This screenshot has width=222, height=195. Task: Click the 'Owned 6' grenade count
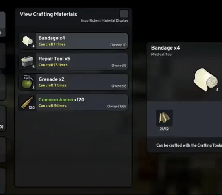point(119,86)
